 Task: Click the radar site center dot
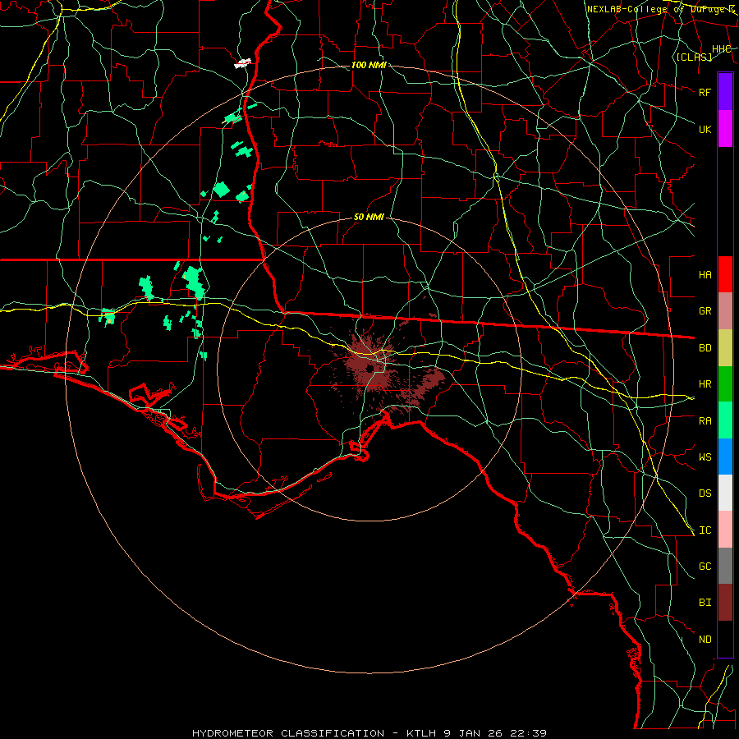click(370, 369)
